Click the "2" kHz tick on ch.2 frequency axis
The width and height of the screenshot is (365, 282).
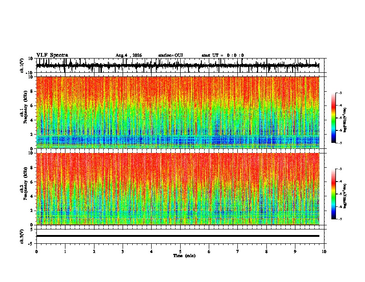click(x=32, y=211)
